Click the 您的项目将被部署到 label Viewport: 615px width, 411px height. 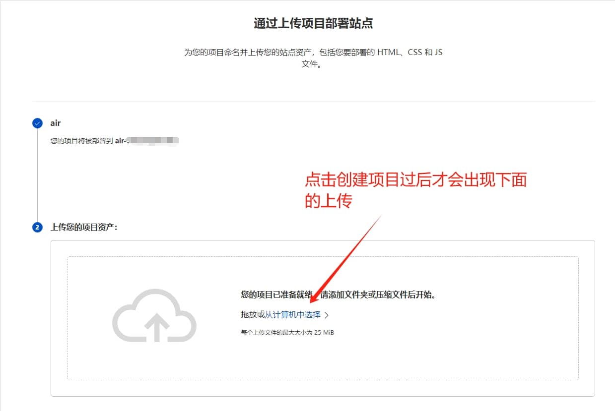point(81,141)
